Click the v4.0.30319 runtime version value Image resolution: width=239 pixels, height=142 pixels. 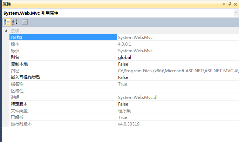point(129,124)
